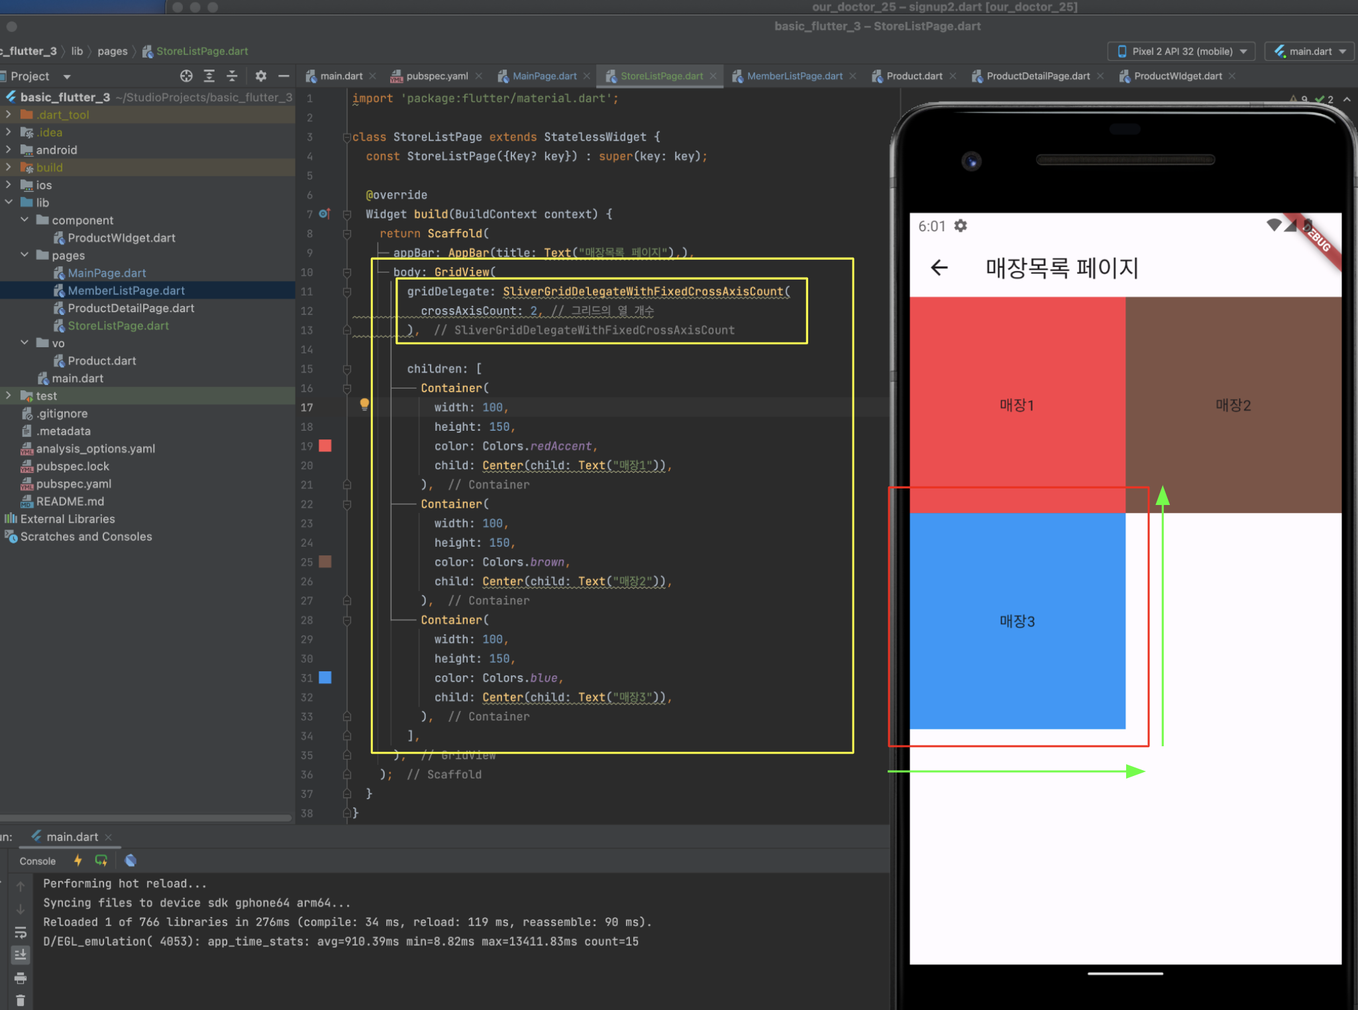Toggle code fold at line 16 Container

coord(346,388)
